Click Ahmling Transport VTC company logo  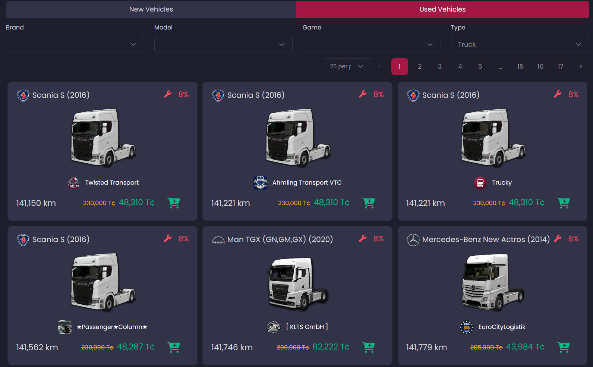(260, 183)
